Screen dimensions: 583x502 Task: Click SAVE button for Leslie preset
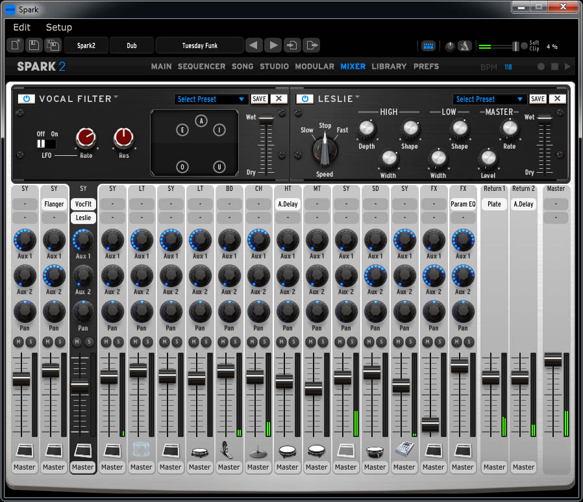pos(538,99)
